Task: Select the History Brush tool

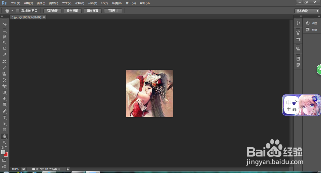Action: [4, 80]
